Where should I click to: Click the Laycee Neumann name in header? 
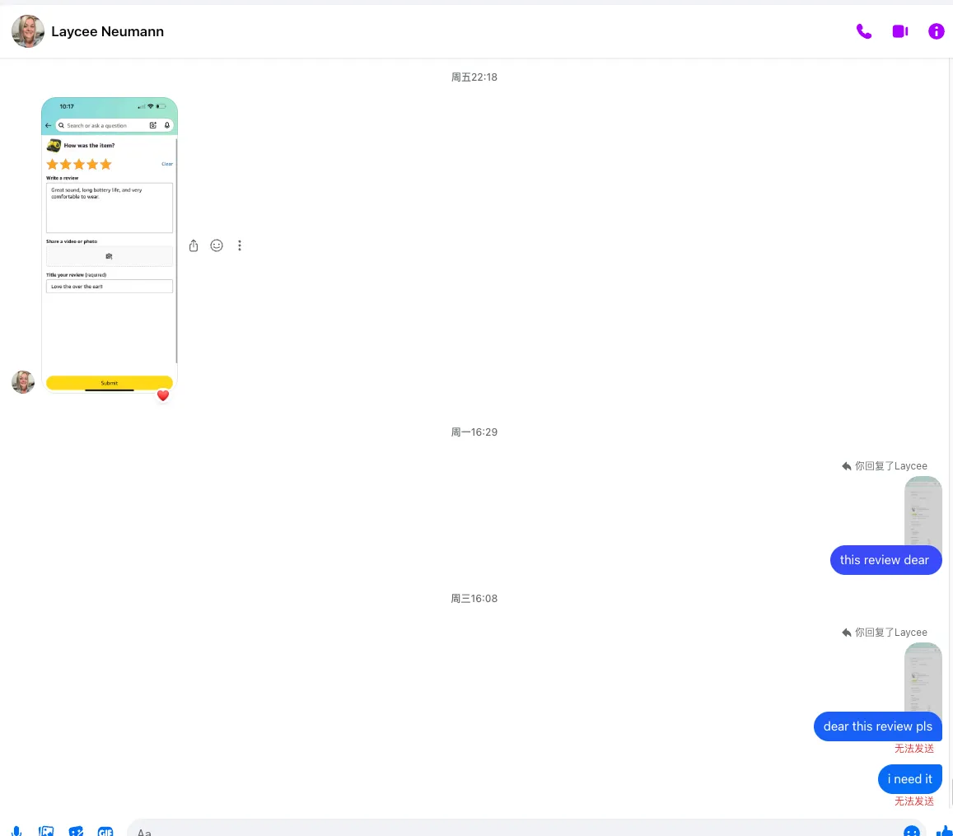click(x=108, y=31)
